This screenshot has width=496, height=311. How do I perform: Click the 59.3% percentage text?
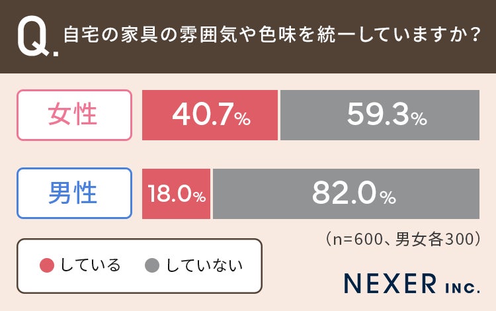[x=387, y=114]
